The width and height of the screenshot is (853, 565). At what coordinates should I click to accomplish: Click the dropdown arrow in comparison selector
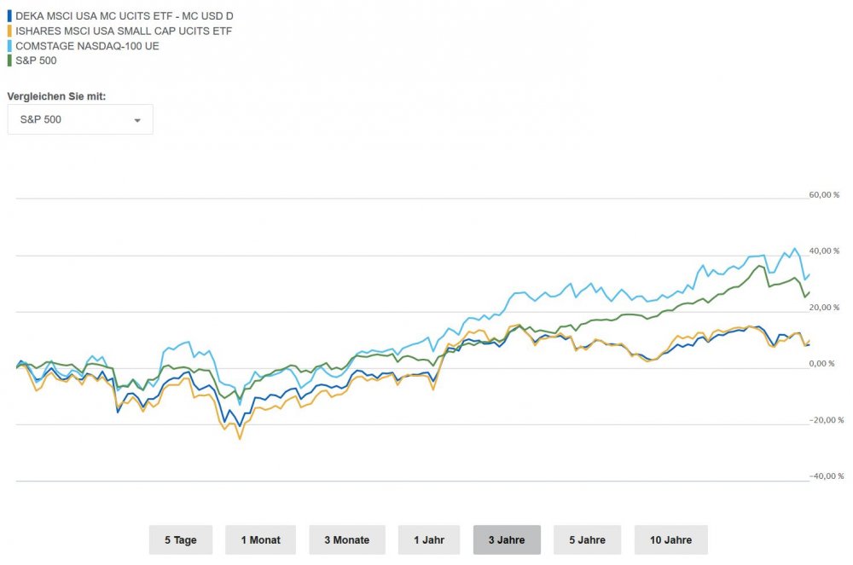click(136, 120)
